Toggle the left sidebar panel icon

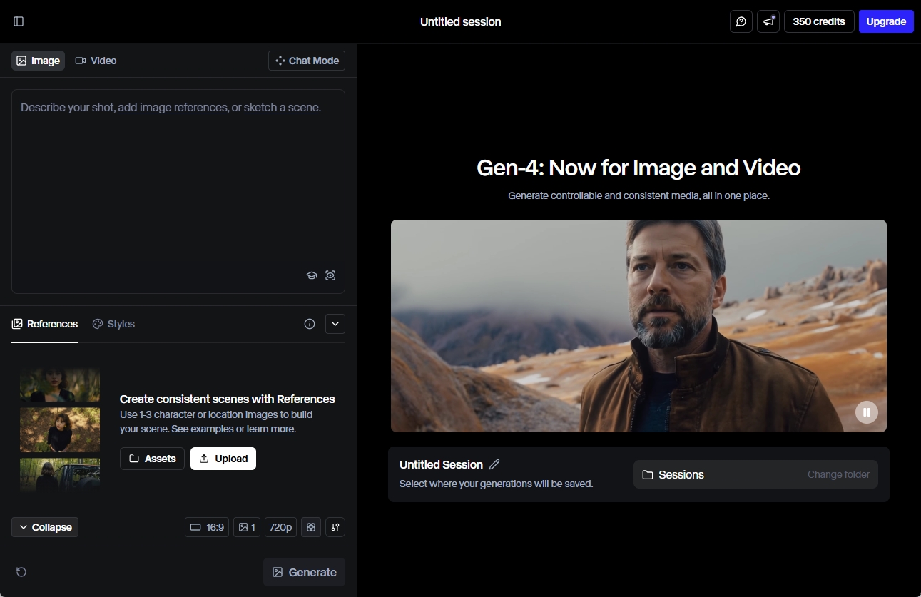(x=19, y=21)
